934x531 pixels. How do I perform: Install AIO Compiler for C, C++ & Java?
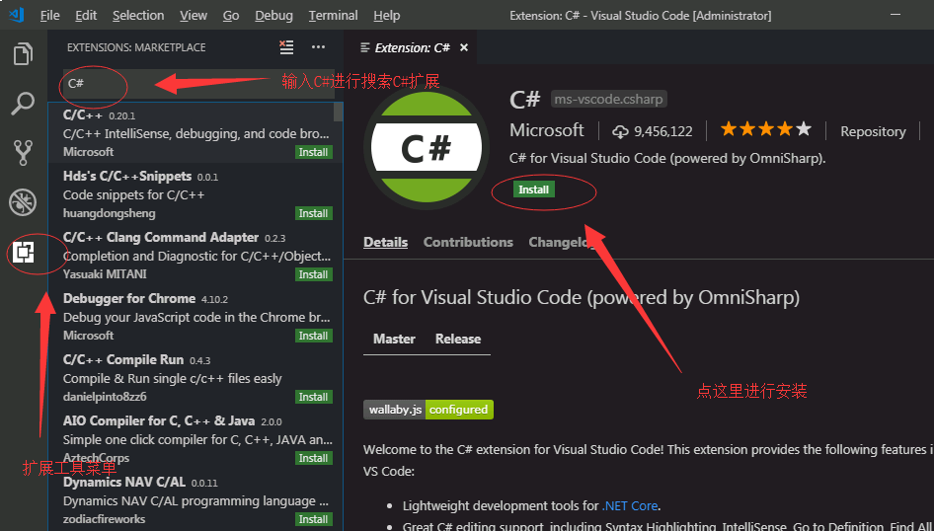[313, 458]
